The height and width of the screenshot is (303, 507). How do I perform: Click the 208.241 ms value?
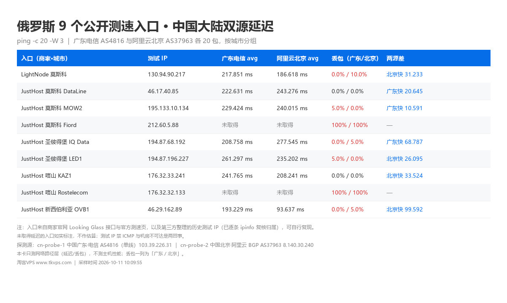[x=292, y=176]
